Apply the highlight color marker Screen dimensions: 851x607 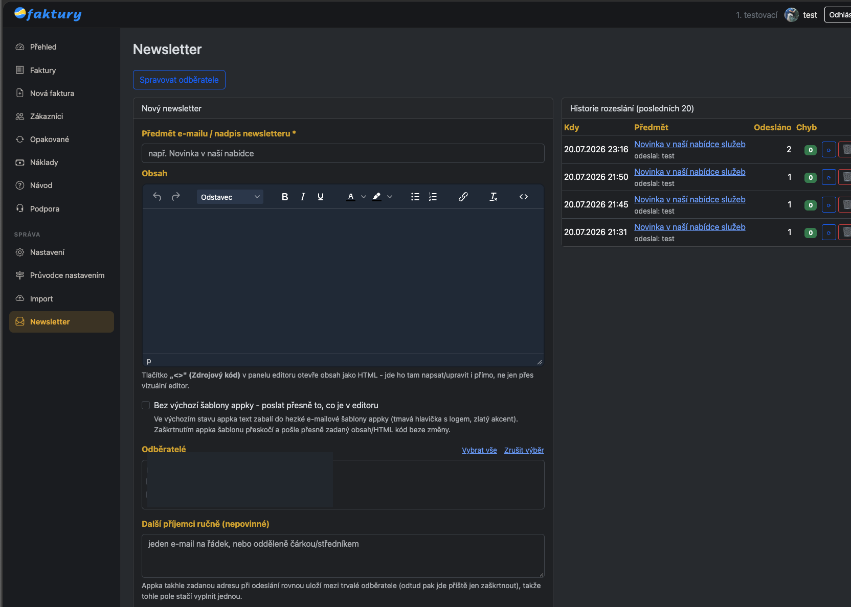[x=377, y=197]
